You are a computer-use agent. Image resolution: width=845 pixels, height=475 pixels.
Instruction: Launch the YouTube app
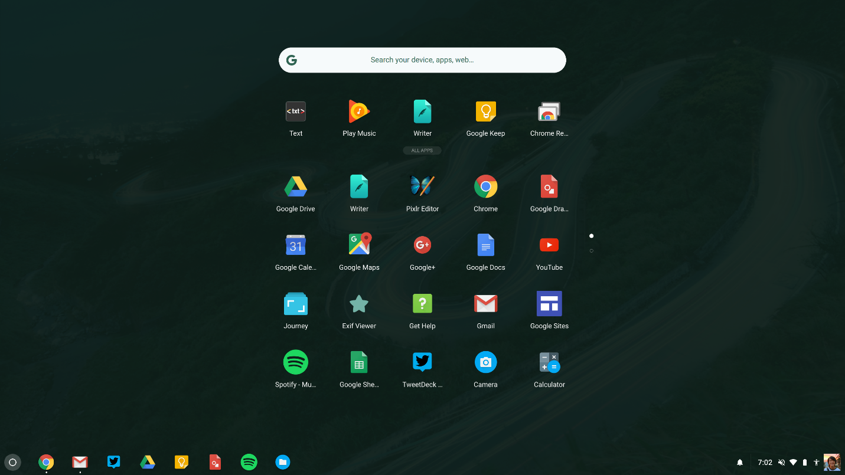pyautogui.click(x=549, y=245)
